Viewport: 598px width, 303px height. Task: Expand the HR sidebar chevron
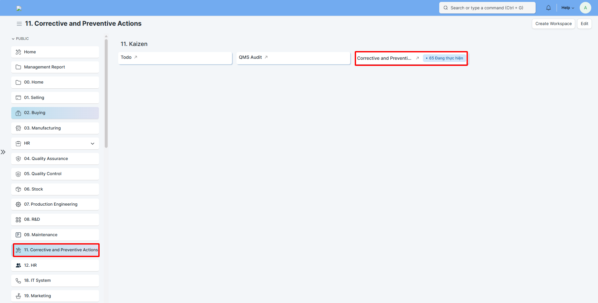coord(93,143)
